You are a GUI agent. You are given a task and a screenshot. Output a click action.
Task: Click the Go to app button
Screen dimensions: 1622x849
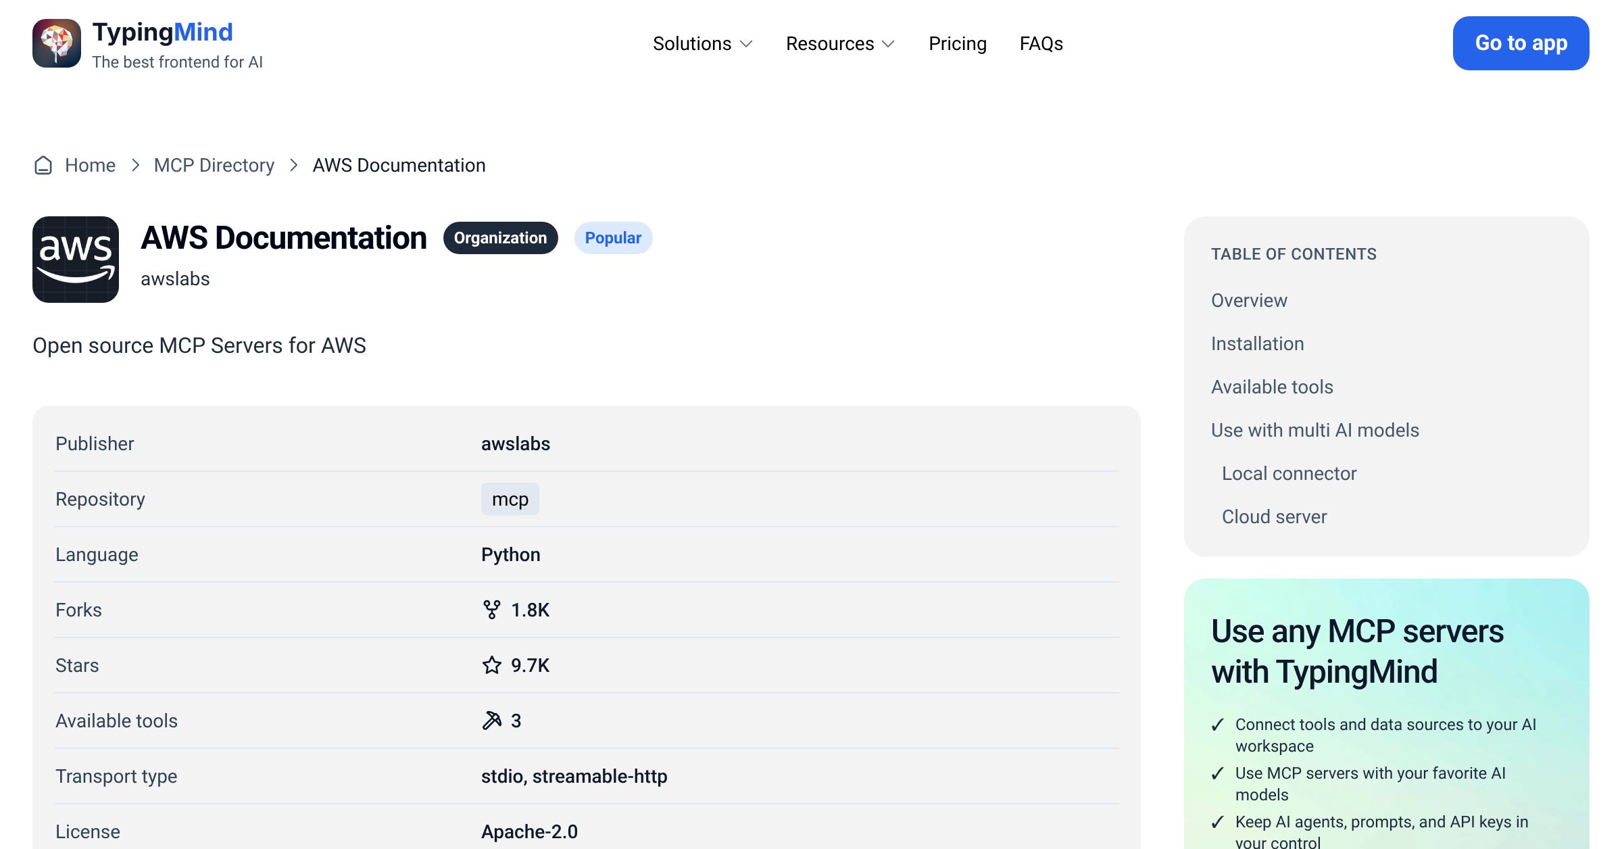[1521, 43]
